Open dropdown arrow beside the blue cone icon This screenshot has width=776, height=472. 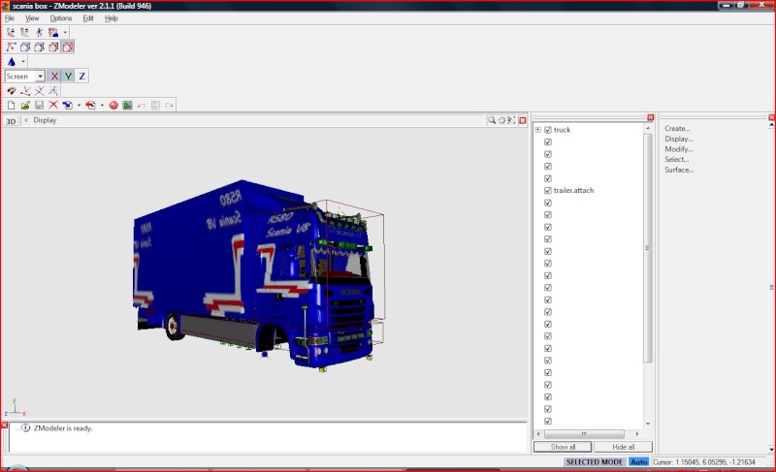tap(23, 62)
